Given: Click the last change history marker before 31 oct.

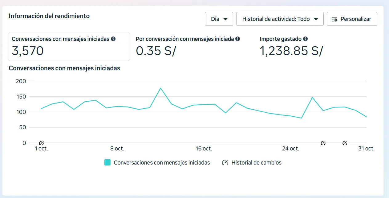Looking at the screenshot, I should [x=345, y=143].
